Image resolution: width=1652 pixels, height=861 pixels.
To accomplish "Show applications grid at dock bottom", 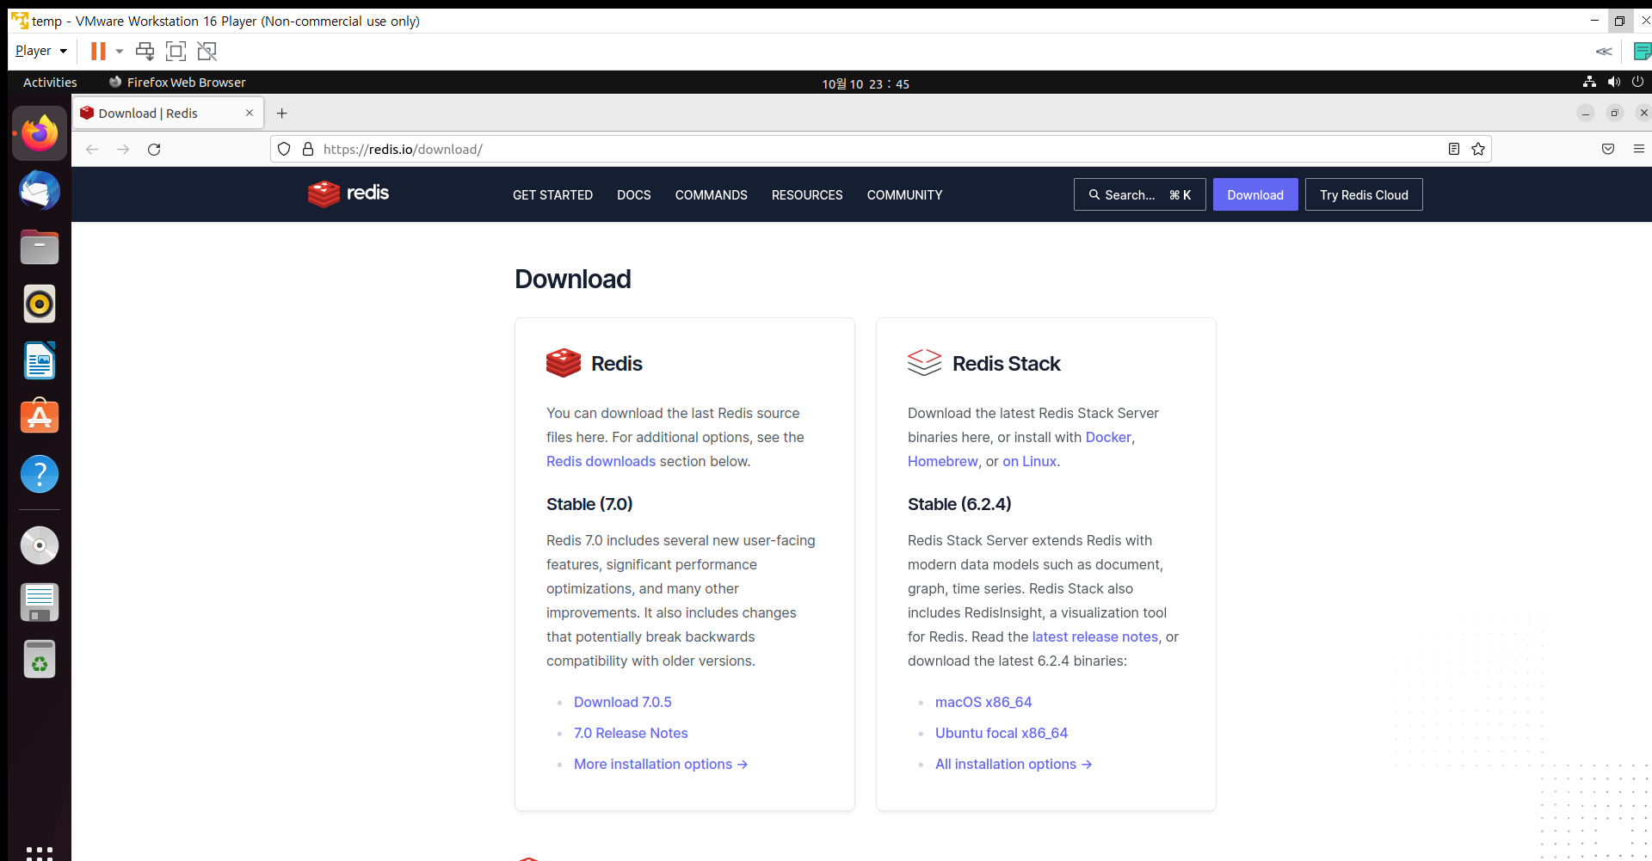I will [40, 852].
